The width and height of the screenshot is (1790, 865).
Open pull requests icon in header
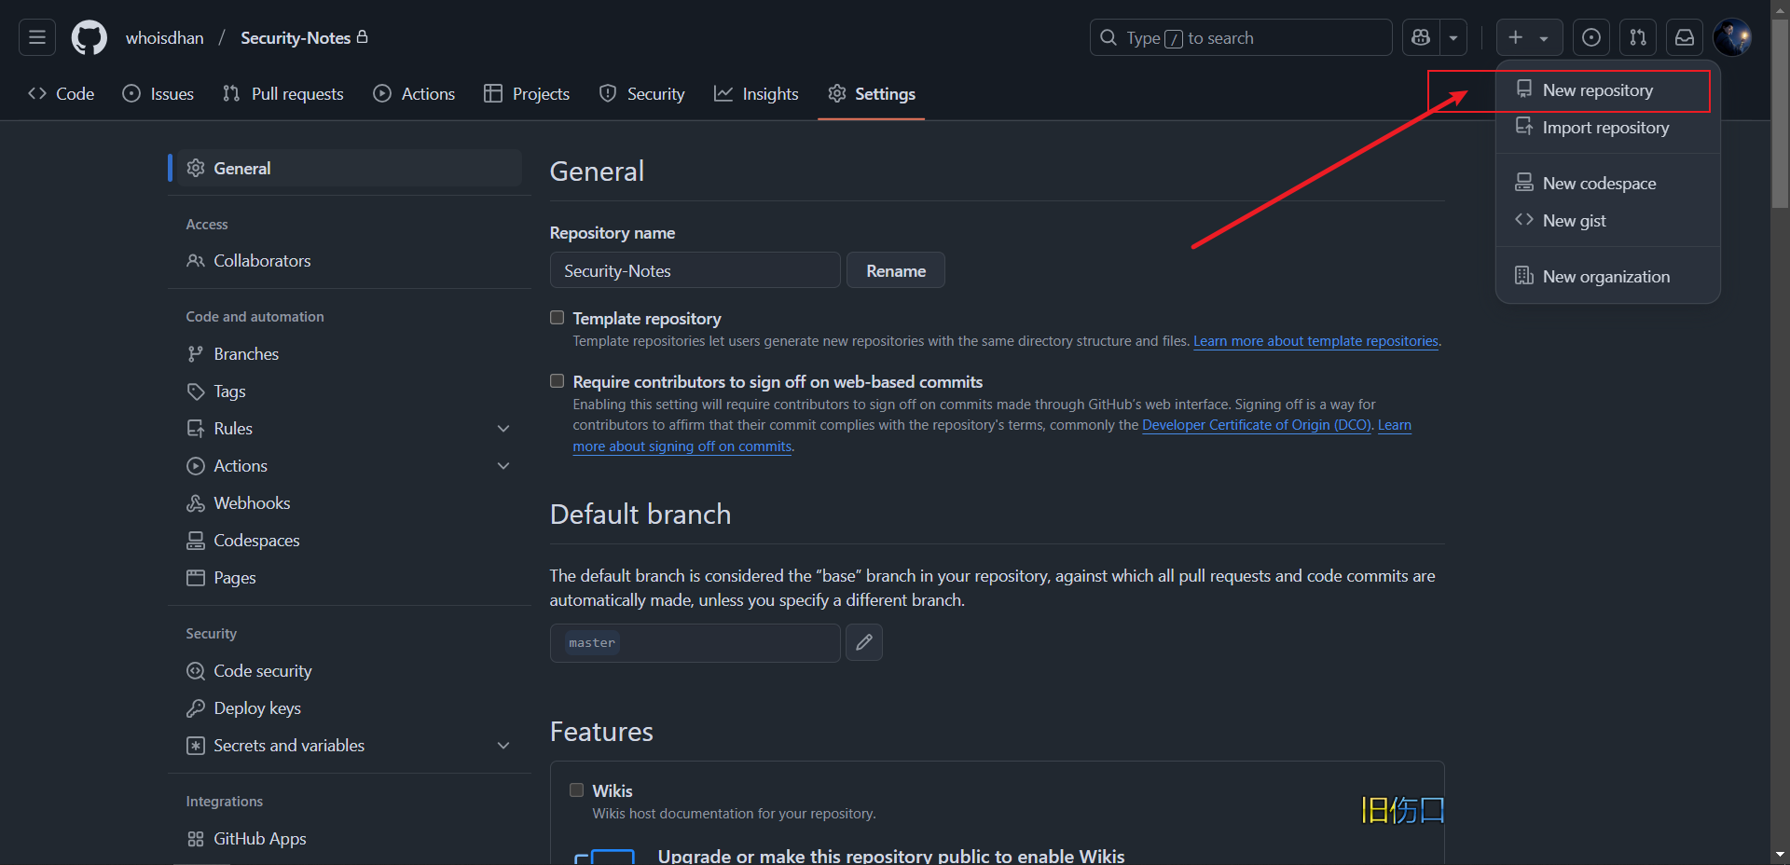point(1638,37)
